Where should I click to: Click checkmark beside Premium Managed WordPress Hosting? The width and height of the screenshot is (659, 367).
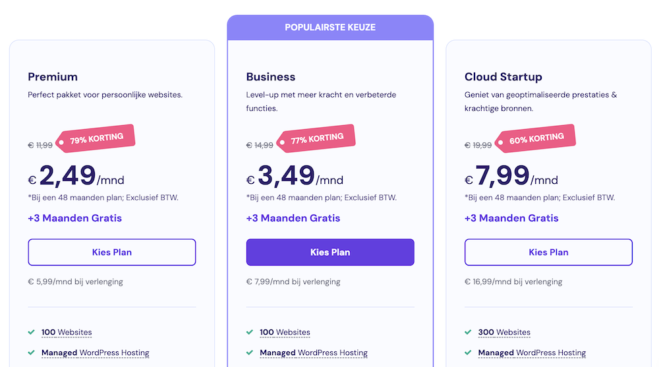click(x=32, y=353)
